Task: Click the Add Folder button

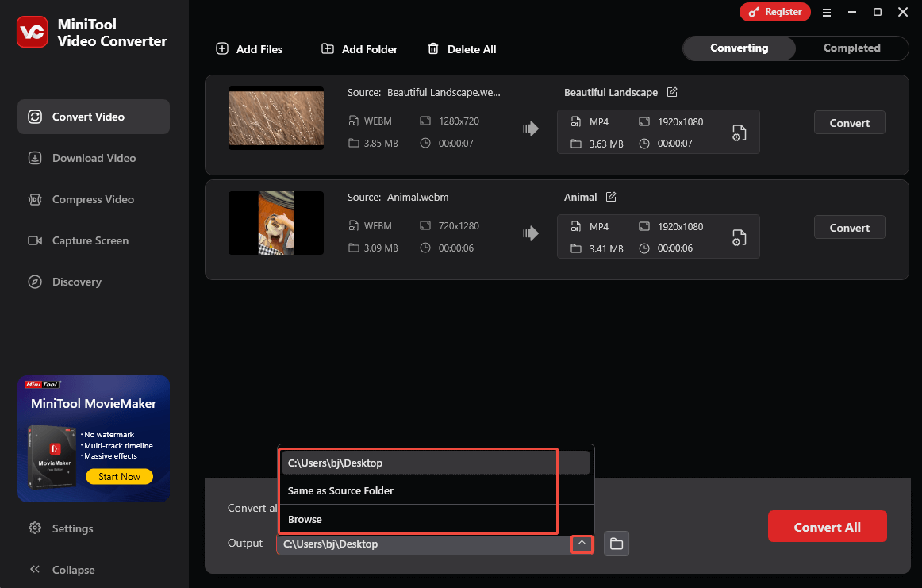Action: click(359, 49)
